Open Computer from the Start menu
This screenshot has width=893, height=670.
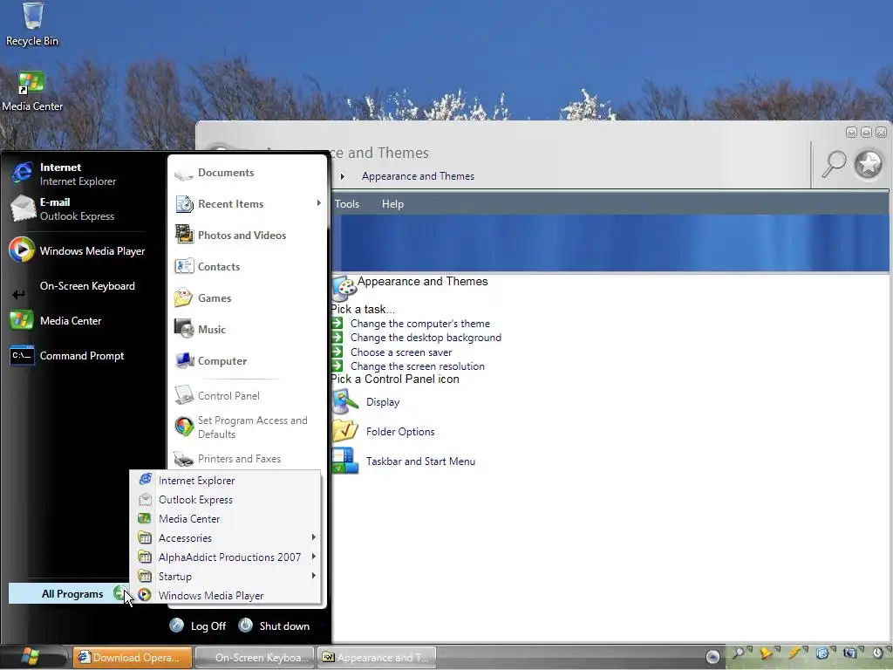tap(211, 360)
